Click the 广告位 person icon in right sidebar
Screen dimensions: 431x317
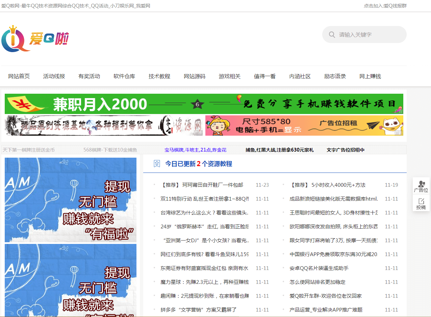(x=421, y=184)
